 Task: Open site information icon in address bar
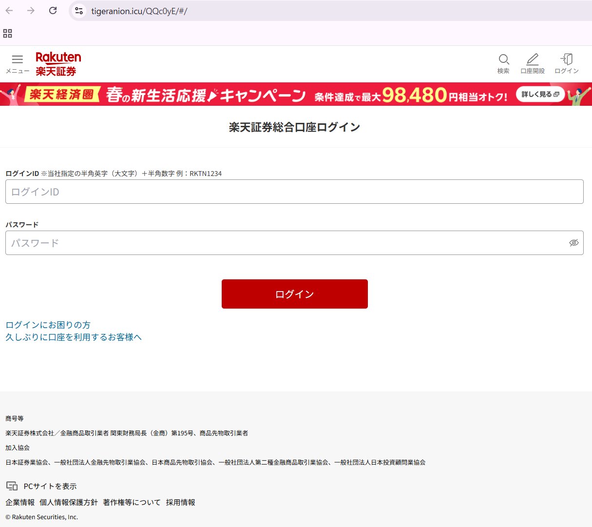coord(79,11)
